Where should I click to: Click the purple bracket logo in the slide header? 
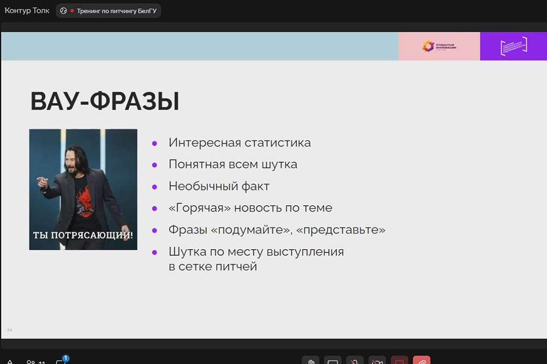(x=514, y=46)
